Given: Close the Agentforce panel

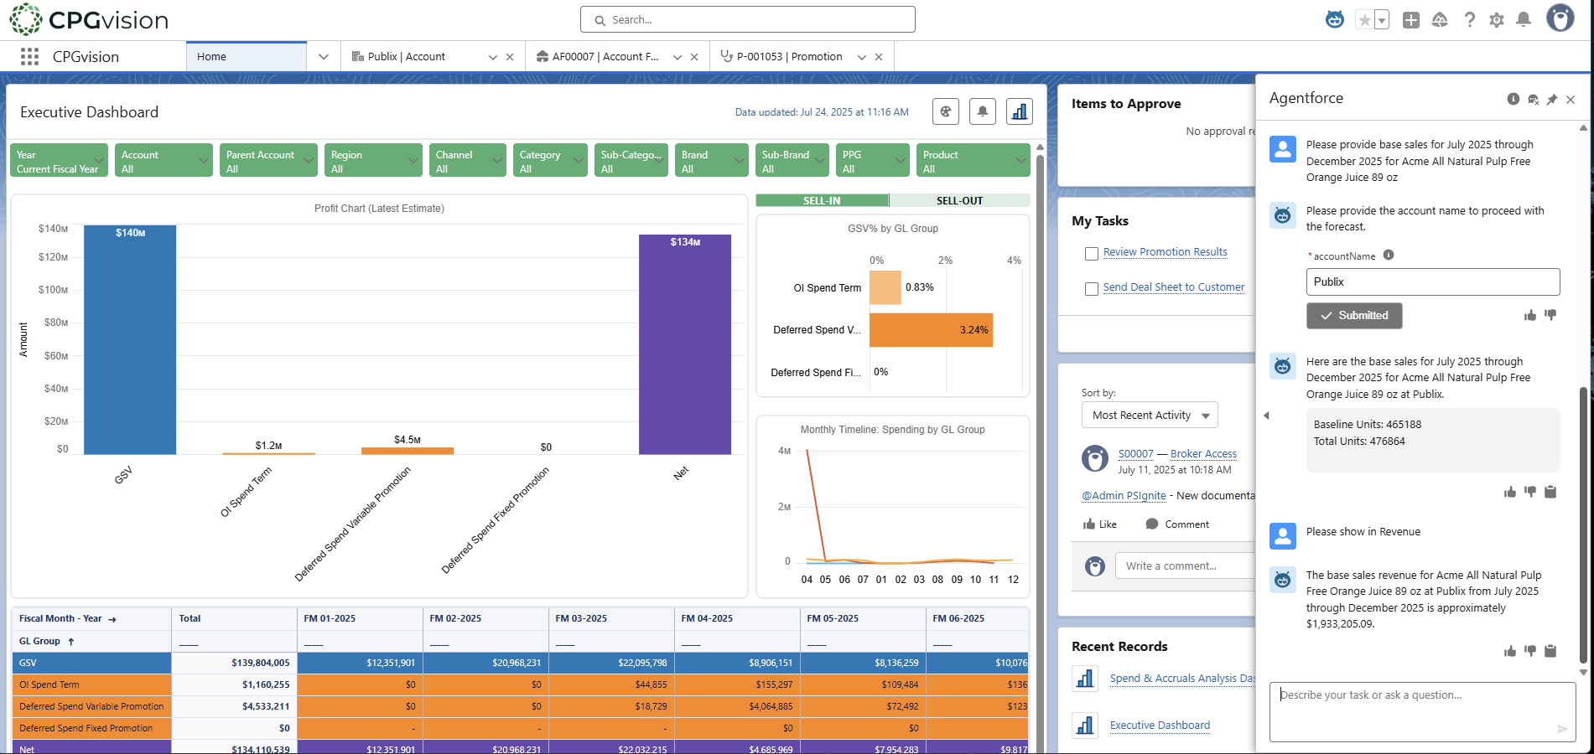Looking at the screenshot, I should 1571,99.
